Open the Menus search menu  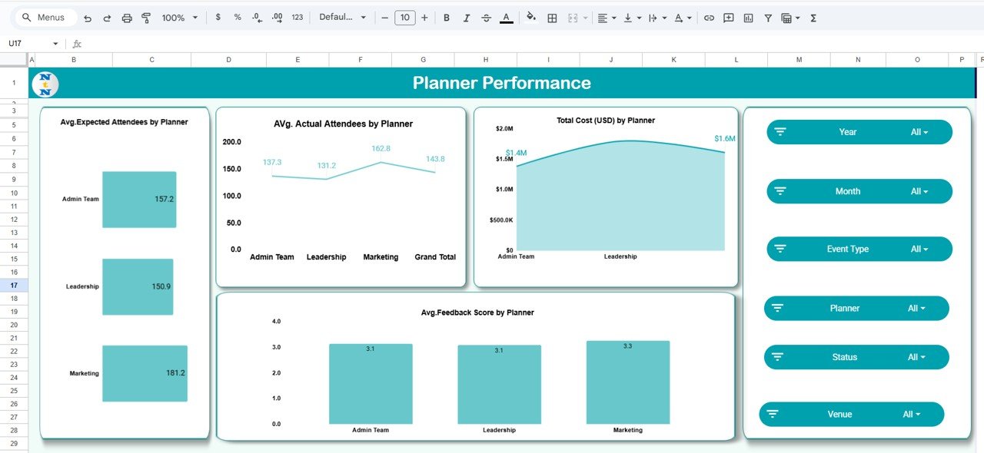(x=42, y=17)
